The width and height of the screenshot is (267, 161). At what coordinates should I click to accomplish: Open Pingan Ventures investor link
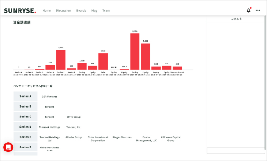(x=122, y=137)
